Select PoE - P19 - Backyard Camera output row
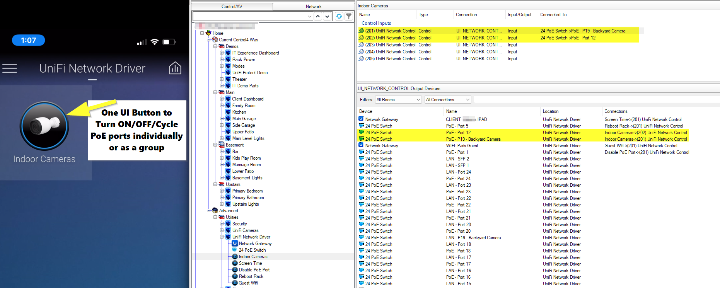Viewport: 720px width, 288px height. pos(524,139)
